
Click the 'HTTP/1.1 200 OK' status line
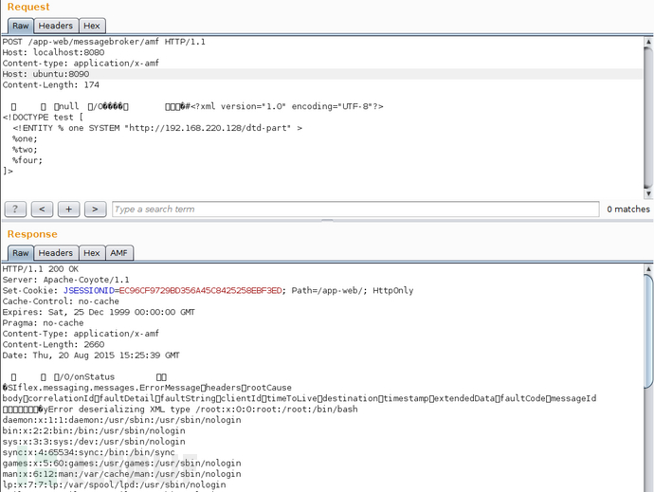(41, 269)
